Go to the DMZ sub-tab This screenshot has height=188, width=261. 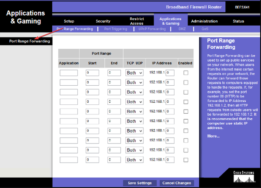point(182,29)
